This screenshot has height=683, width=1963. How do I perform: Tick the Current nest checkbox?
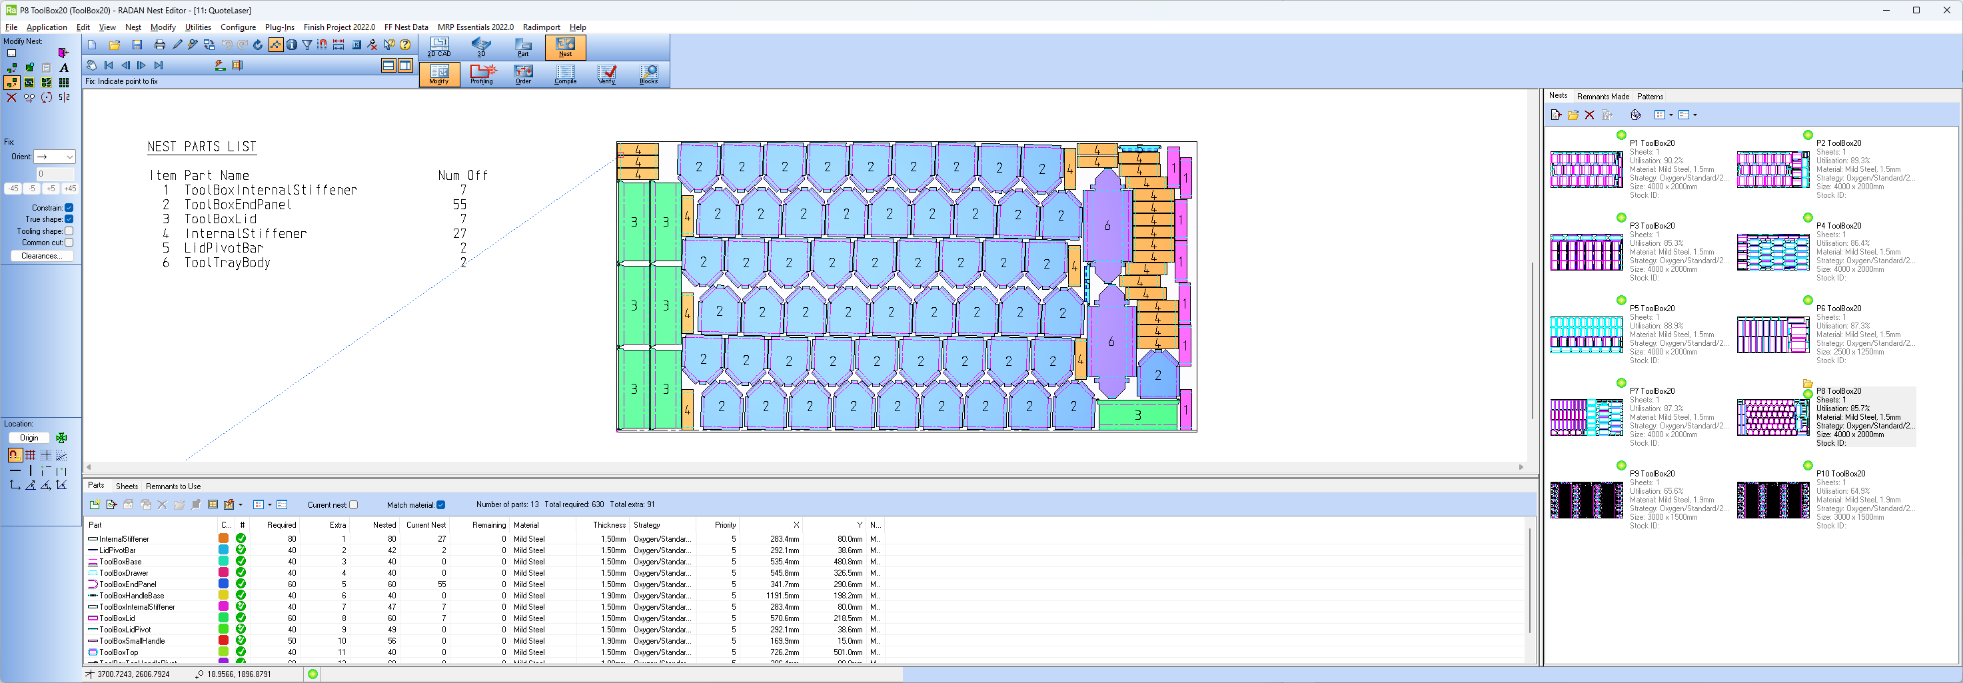click(x=354, y=504)
